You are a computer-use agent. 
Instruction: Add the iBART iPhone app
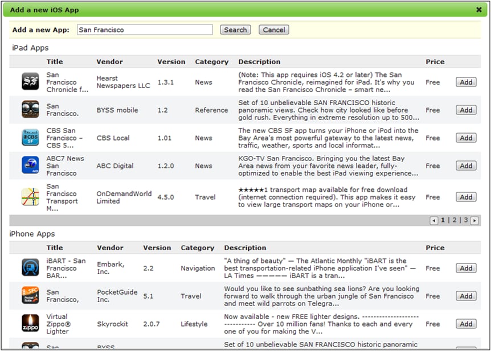pos(466,268)
